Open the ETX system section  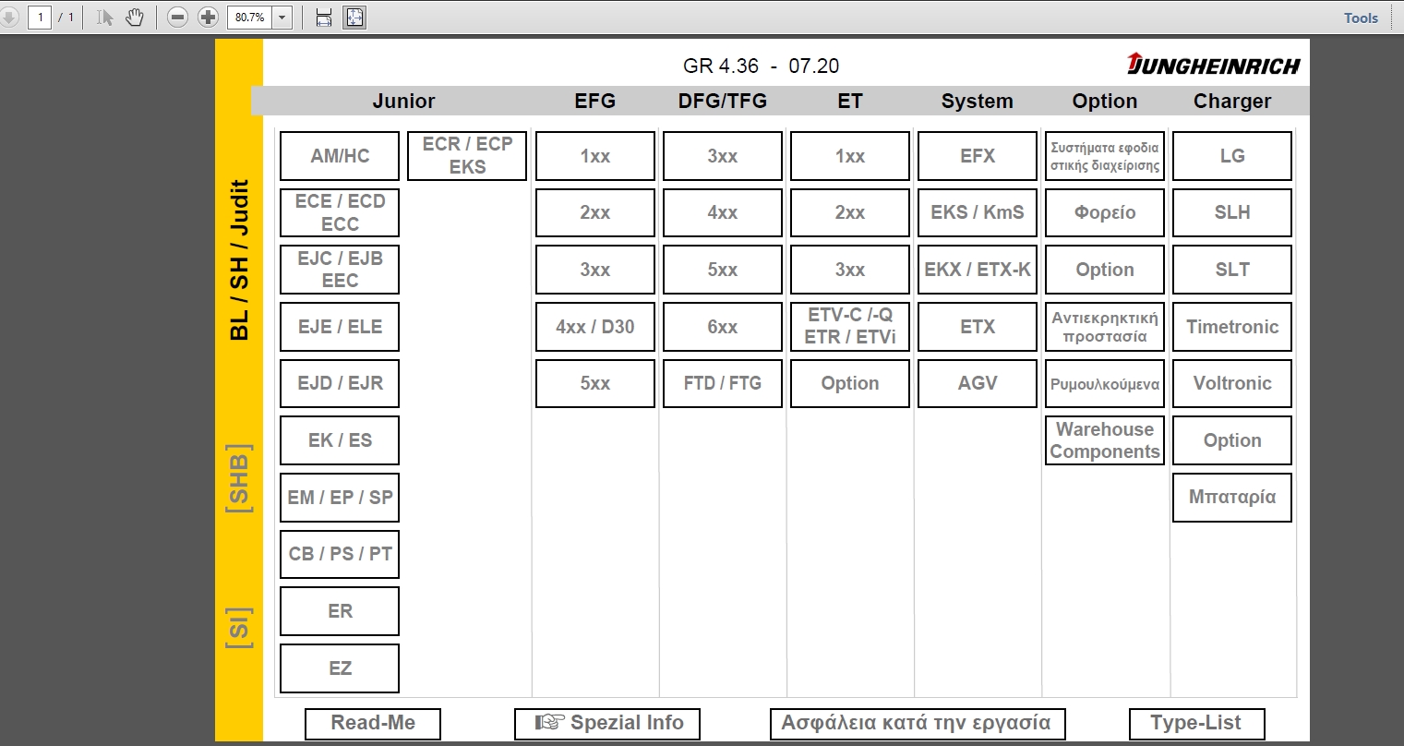coord(978,327)
